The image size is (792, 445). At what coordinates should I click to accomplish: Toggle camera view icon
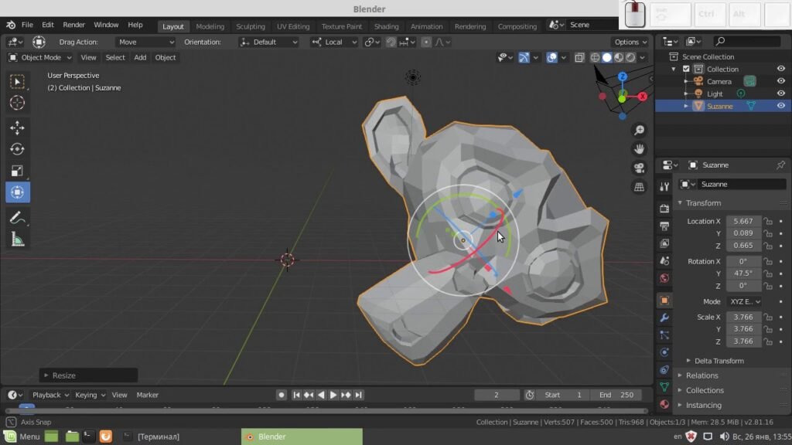click(639, 168)
